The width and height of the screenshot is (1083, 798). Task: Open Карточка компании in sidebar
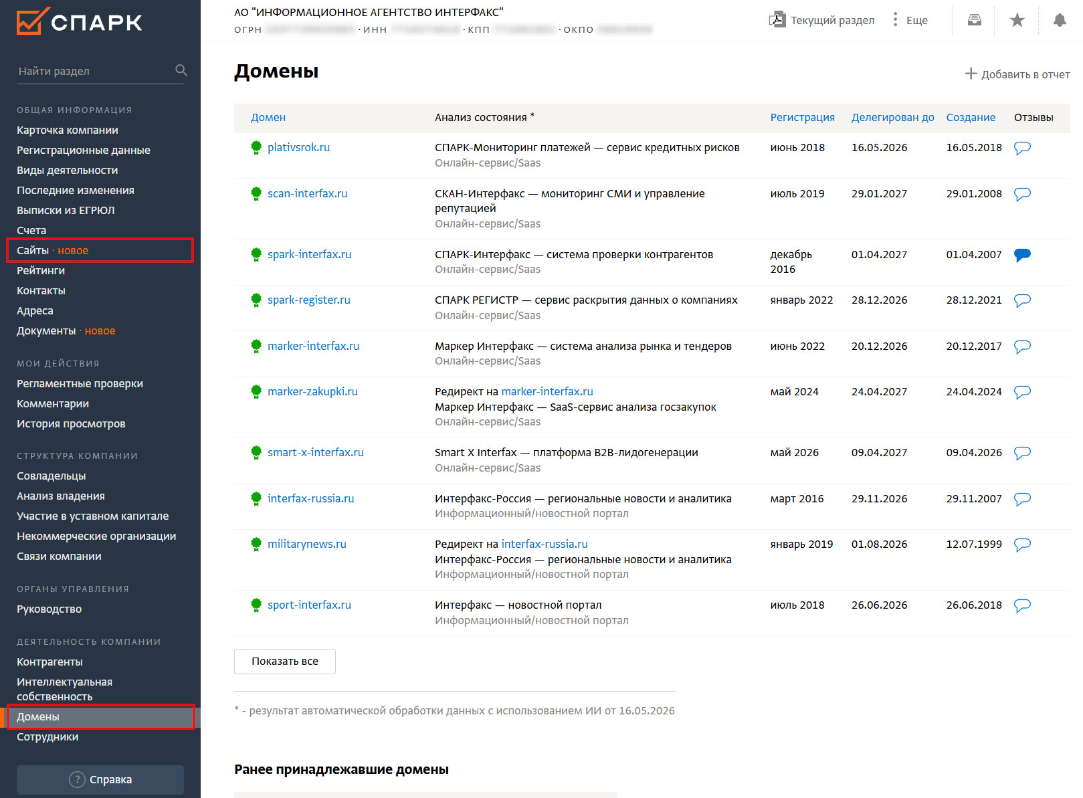click(x=68, y=130)
